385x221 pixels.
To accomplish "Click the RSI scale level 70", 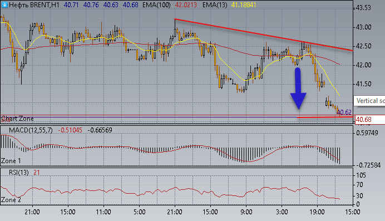I will (359, 185).
